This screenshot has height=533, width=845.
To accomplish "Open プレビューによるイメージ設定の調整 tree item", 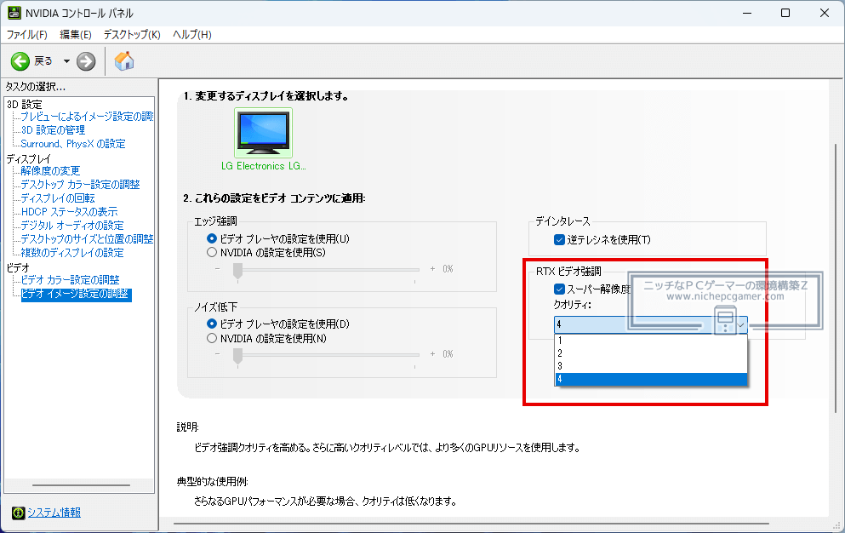I will pyautogui.click(x=86, y=117).
